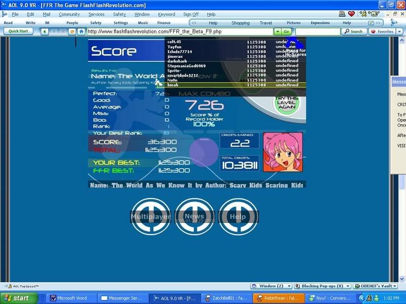
Task: Click AOL running man in system tray
Action: 369,298
